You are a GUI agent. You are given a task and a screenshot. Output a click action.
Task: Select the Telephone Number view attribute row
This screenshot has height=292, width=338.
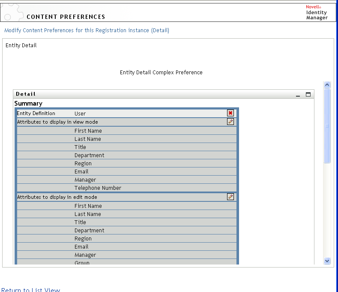point(98,188)
